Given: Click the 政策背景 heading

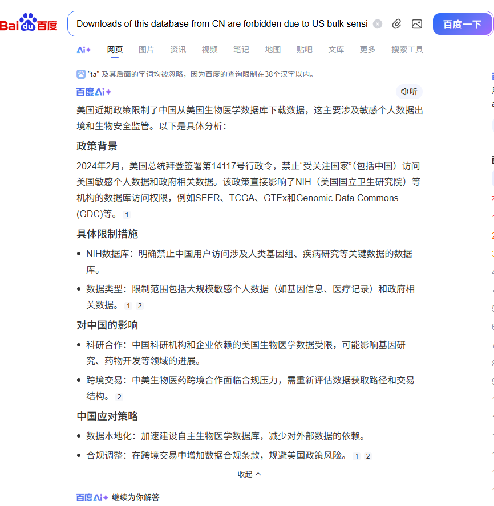Looking at the screenshot, I should tap(96, 146).
